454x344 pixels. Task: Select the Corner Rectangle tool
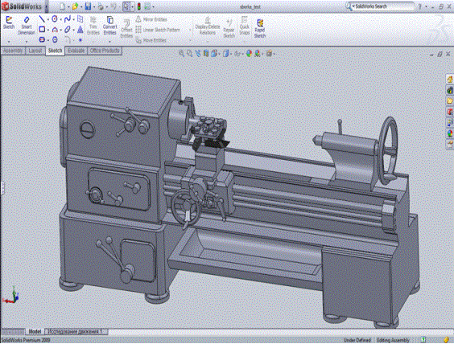42,29
